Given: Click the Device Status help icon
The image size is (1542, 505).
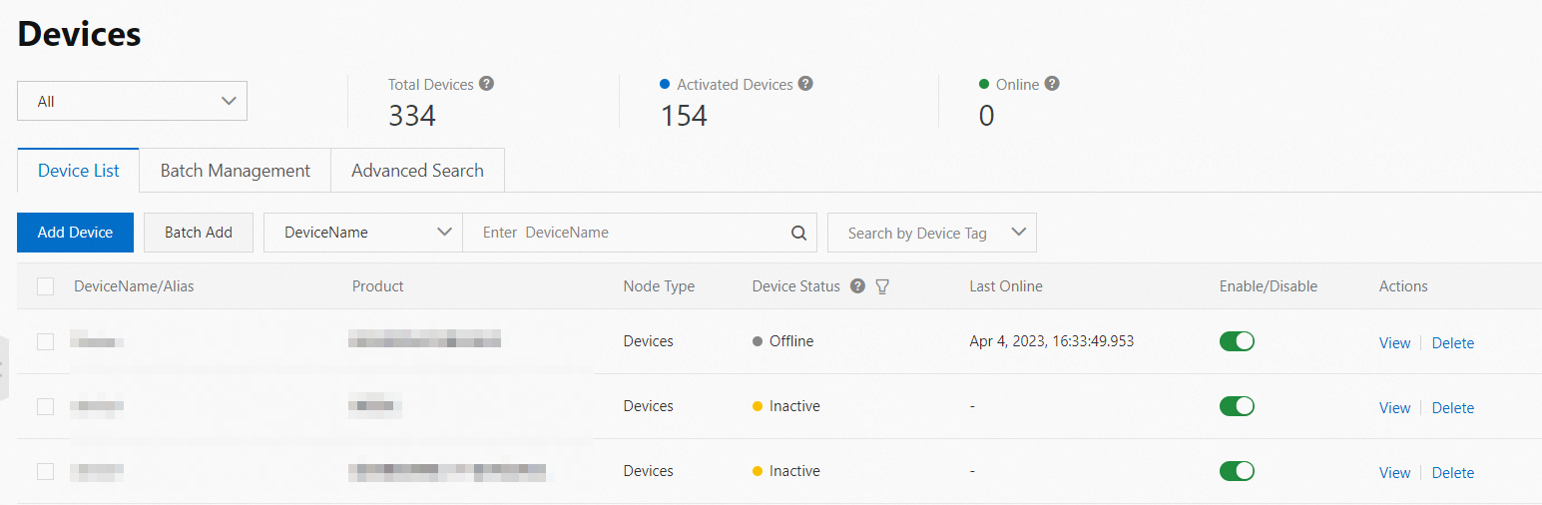Looking at the screenshot, I should [857, 286].
